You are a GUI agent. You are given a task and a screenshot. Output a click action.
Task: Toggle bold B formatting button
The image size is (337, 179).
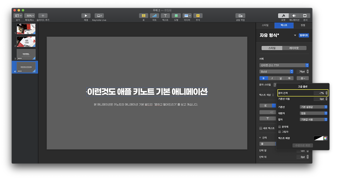(264, 78)
